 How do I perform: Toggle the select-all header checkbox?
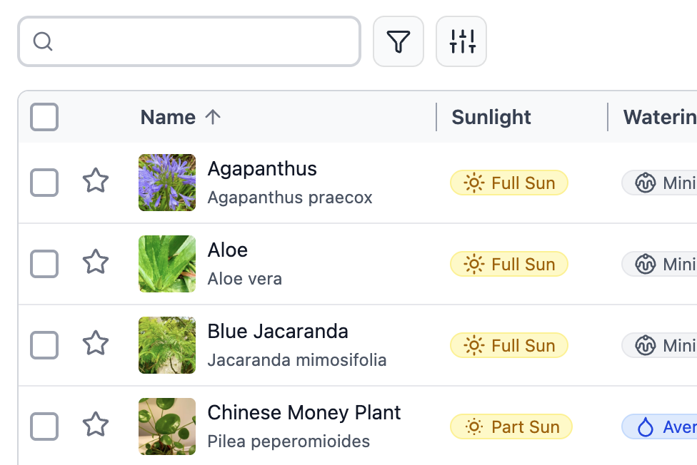(x=44, y=117)
